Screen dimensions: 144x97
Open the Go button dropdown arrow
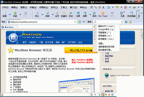(84, 22)
